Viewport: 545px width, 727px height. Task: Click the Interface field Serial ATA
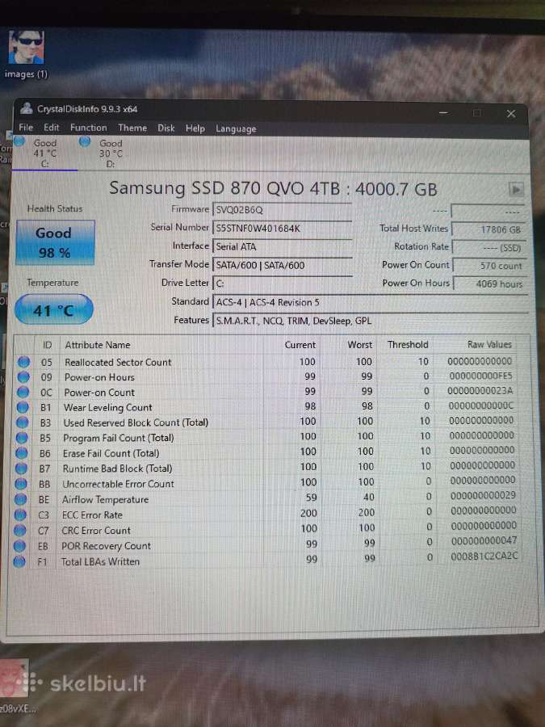click(283, 246)
